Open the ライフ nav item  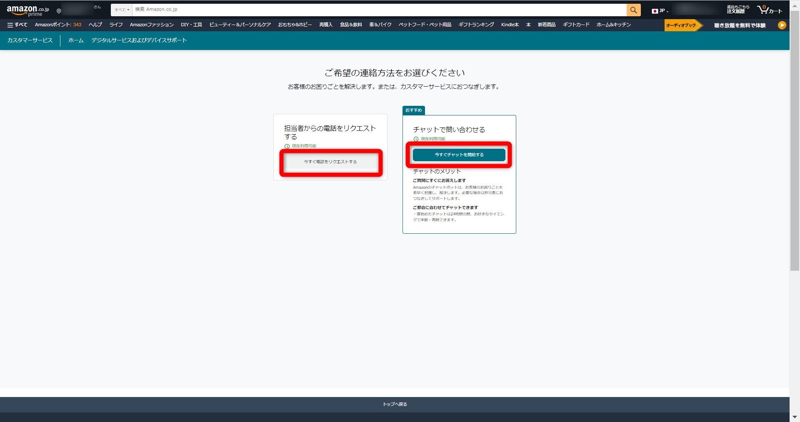(x=116, y=25)
